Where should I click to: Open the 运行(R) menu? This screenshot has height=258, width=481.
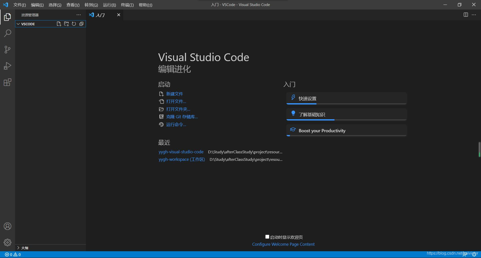click(x=109, y=5)
